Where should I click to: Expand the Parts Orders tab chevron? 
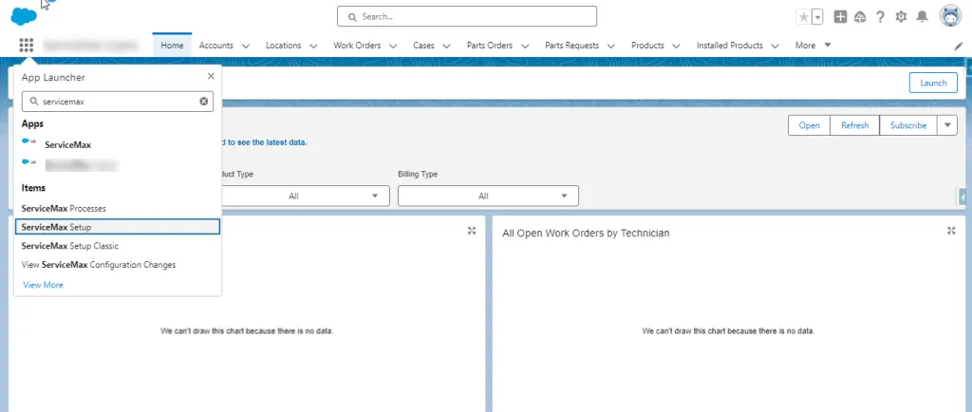(x=525, y=46)
